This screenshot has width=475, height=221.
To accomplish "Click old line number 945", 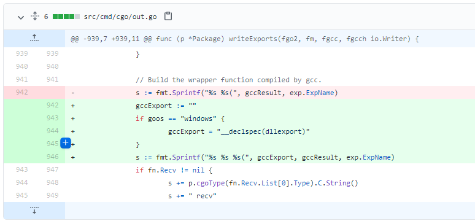I will point(22,195).
